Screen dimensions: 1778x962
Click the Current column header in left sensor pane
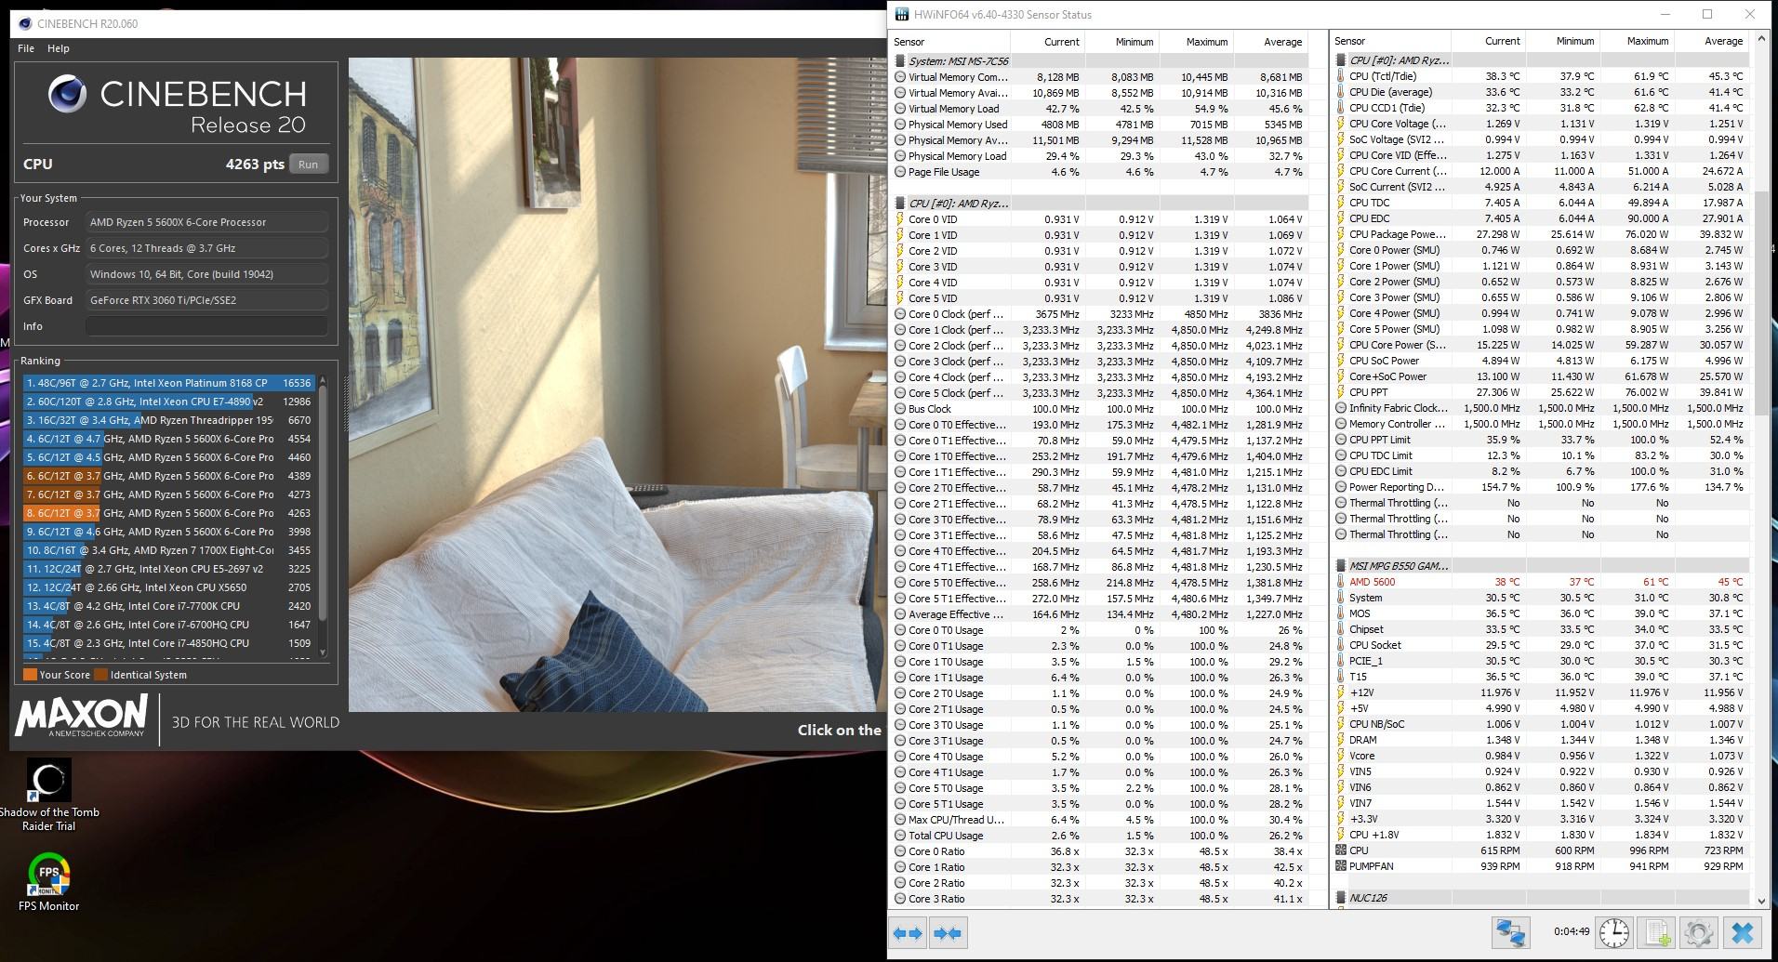coord(1047,42)
